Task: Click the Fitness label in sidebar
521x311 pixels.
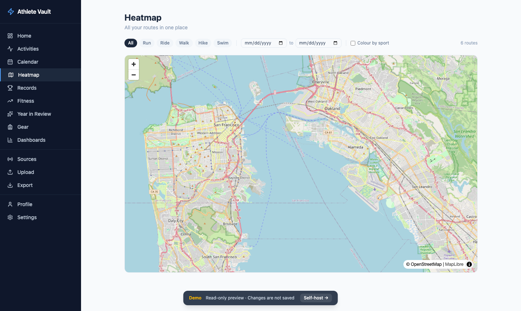Action: [26, 101]
